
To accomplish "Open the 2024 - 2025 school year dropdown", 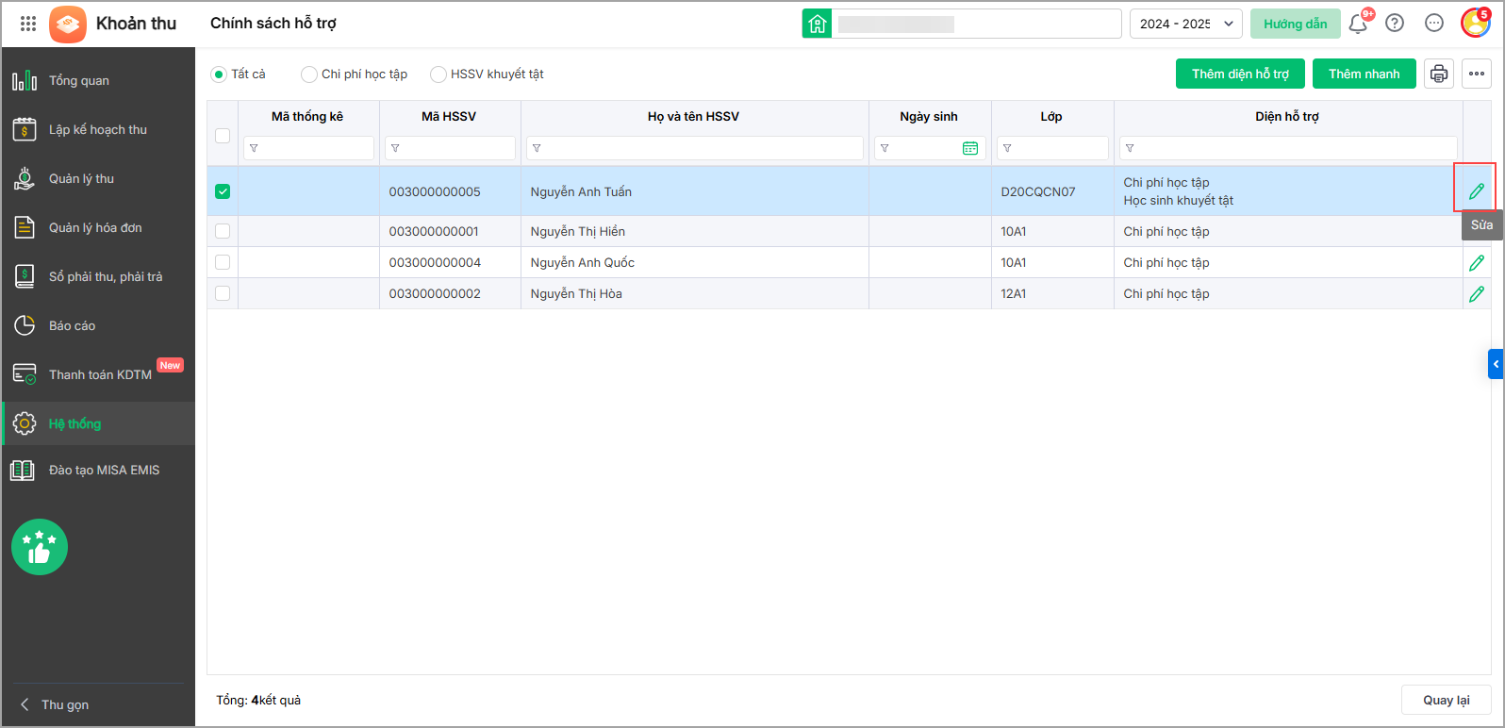I will point(1185,24).
